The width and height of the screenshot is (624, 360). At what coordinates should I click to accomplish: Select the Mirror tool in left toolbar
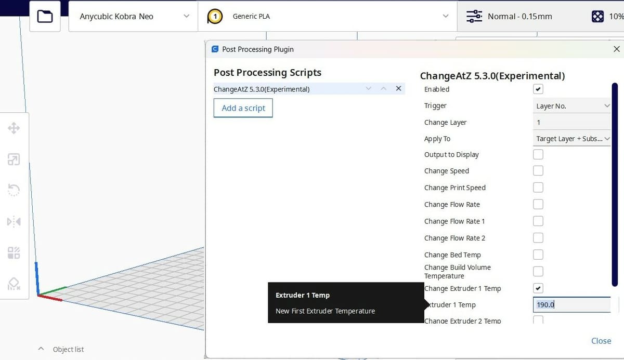14,222
